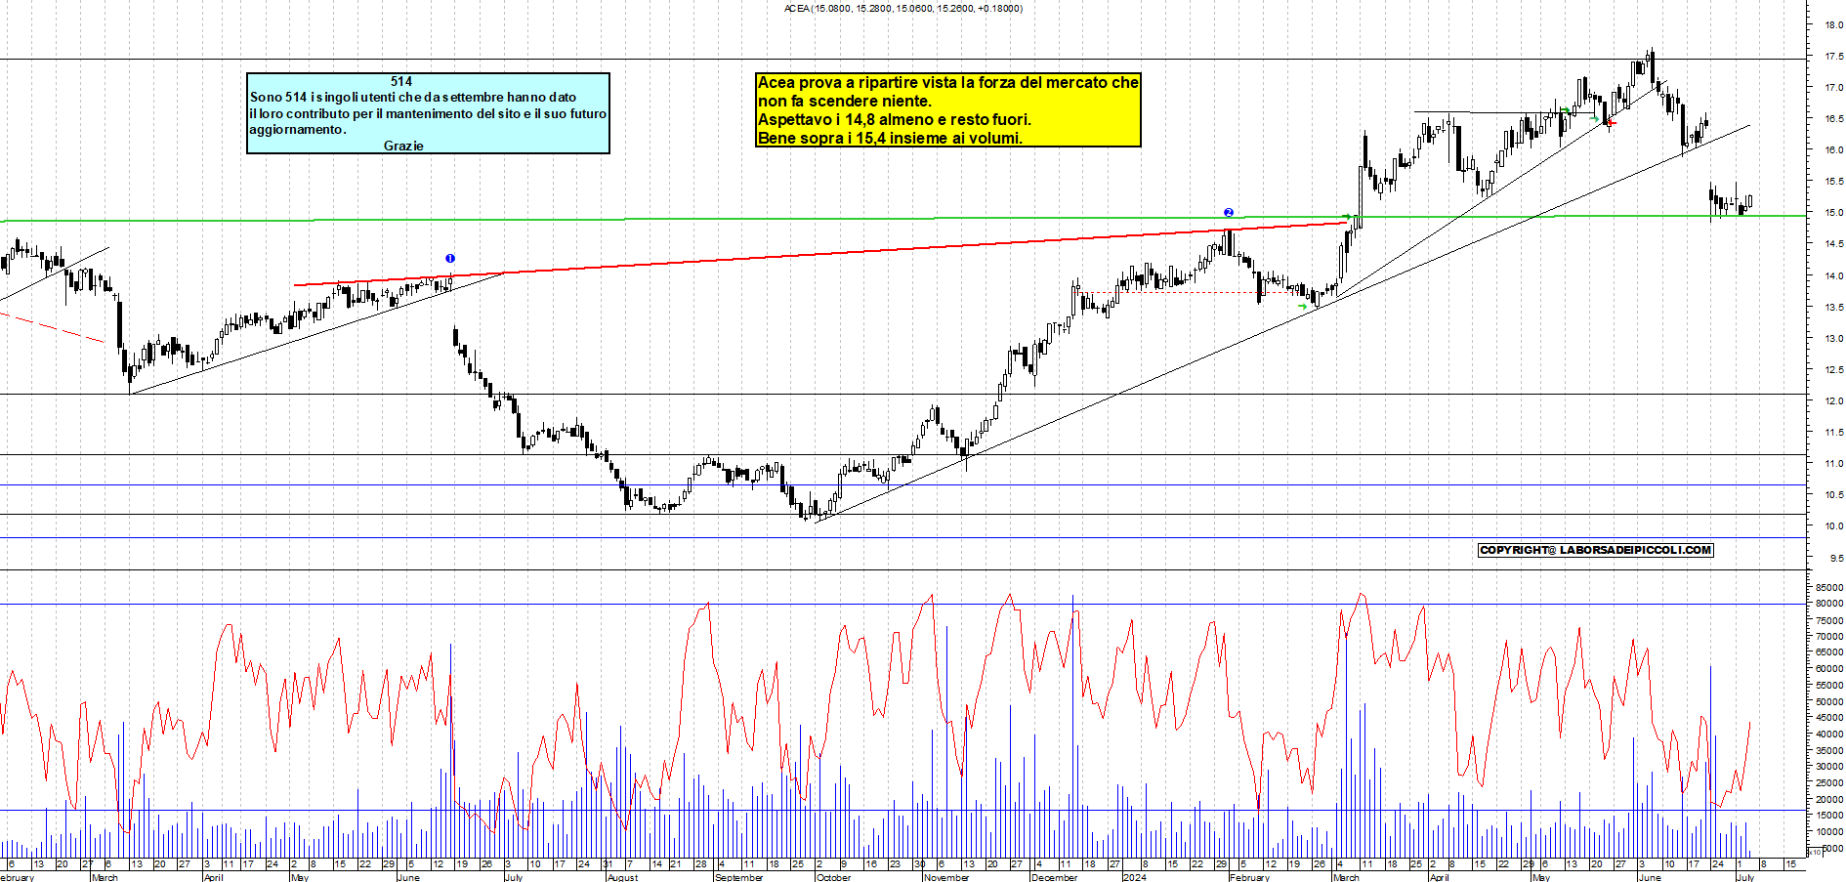Screen dimensions: 1846x882
Task: Click the 16.0 price axis label
Action: [x=1833, y=150]
